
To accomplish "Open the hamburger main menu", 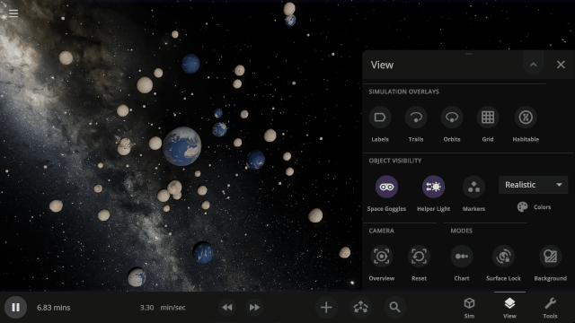I will pyautogui.click(x=13, y=13).
